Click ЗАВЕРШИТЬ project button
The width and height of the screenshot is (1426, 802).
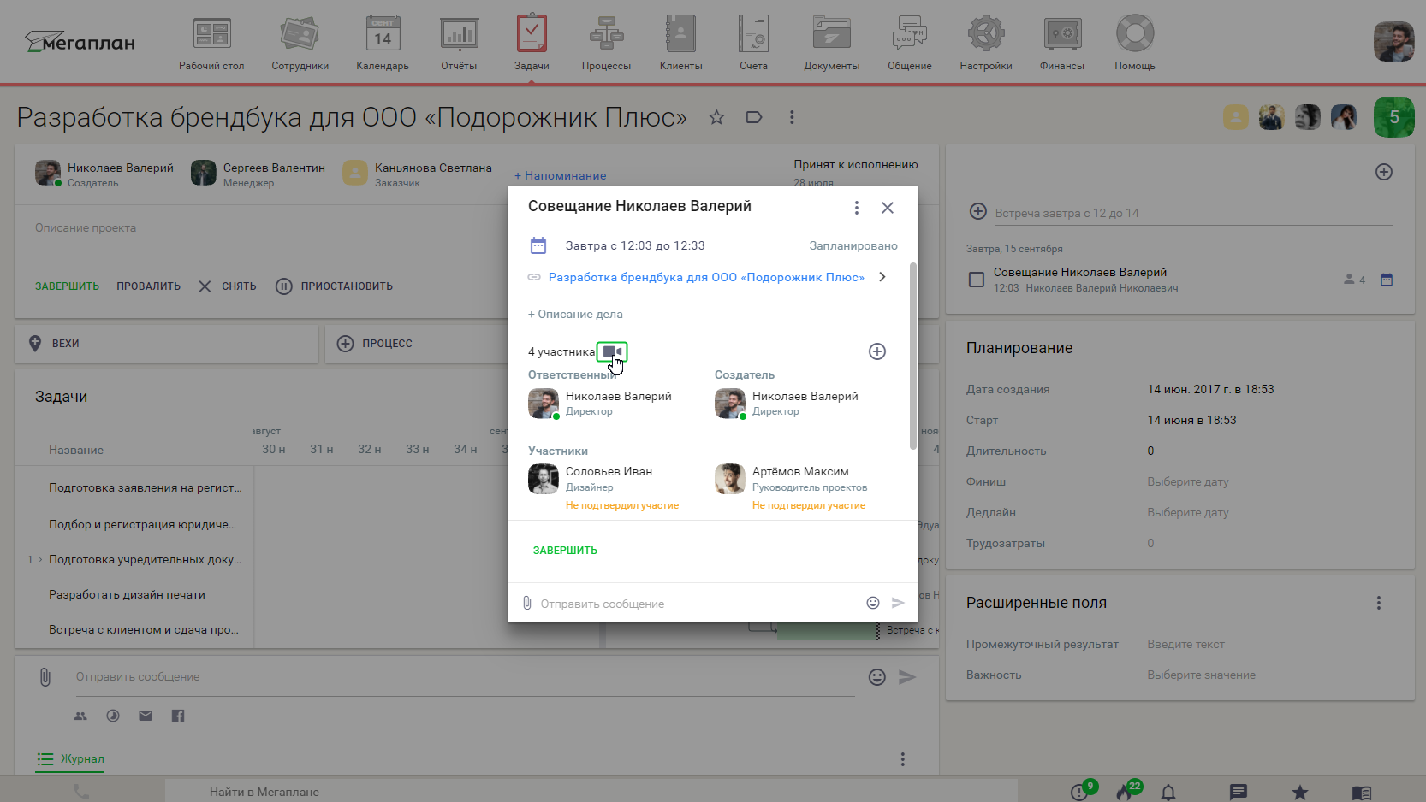67,286
